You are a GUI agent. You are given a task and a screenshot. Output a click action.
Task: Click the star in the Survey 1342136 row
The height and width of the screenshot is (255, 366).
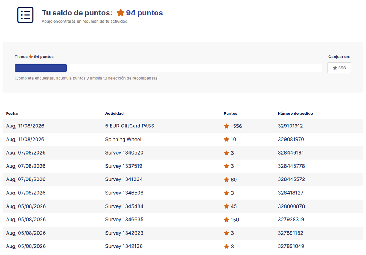(227, 246)
